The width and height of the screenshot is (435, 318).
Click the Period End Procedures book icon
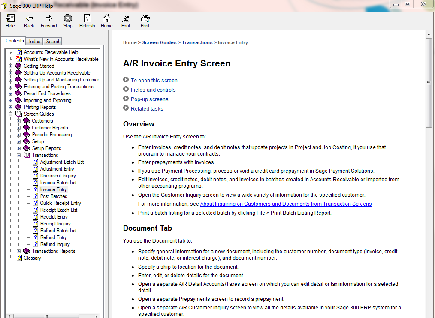click(18, 93)
